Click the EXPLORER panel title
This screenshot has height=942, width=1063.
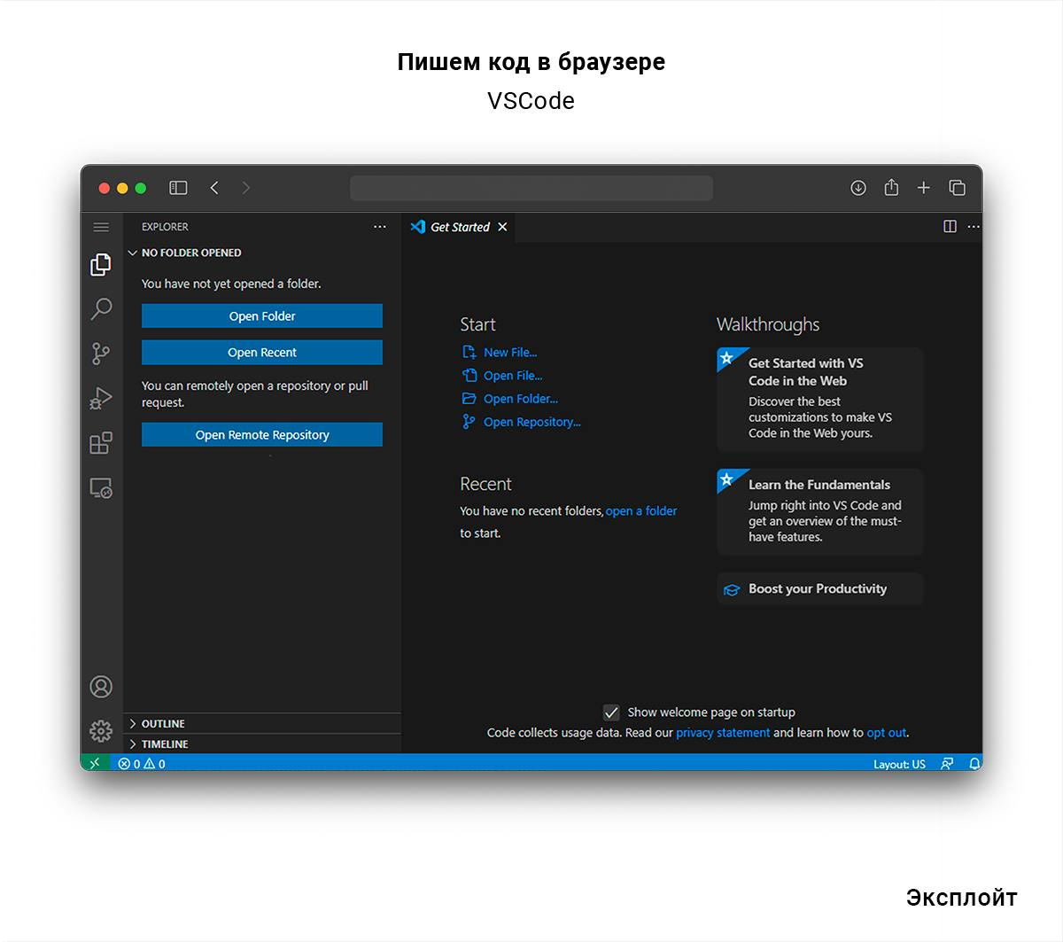pyautogui.click(x=165, y=227)
